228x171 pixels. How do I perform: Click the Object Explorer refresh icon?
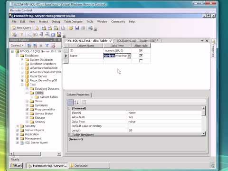tap(53, 46)
